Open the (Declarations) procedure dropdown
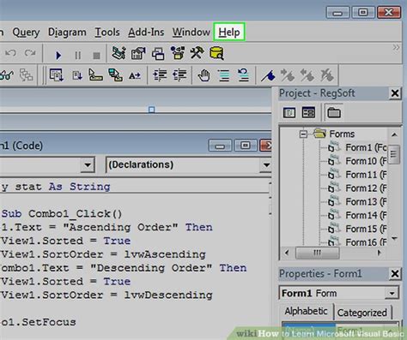The width and height of the screenshot is (407, 340). click(266, 164)
